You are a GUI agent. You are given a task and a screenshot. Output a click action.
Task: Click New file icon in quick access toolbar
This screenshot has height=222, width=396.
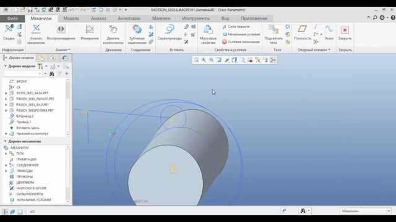point(16,10)
